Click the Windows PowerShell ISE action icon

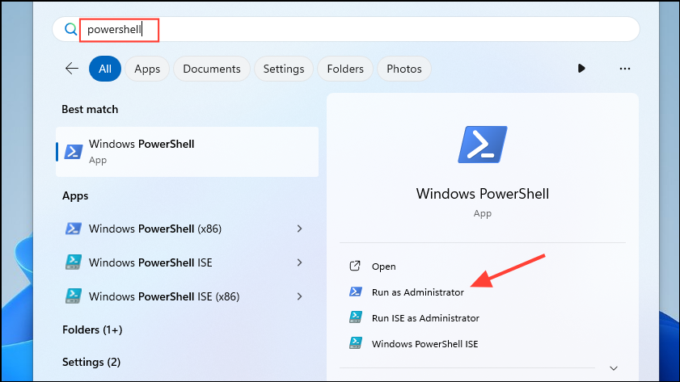[356, 343]
